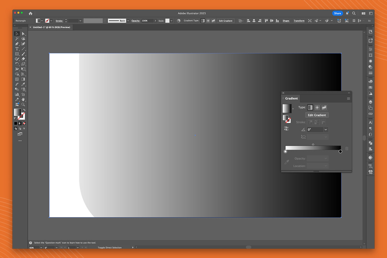Image resolution: width=387 pixels, height=258 pixels.
Task: Select the Curvature tool
Action: (x=23, y=44)
